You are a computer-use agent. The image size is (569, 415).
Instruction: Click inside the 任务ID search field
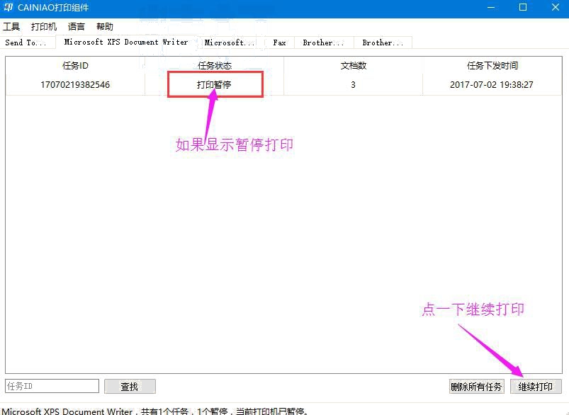click(50, 386)
